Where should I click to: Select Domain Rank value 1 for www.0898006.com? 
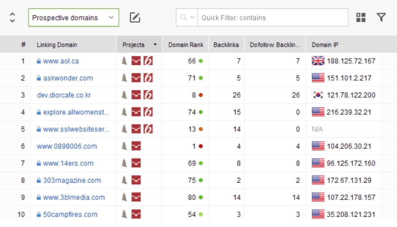194,146
